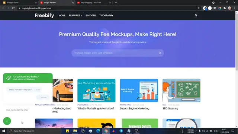Open the SEO Glossary thumbnail image
The height and width of the screenshot is (134, 238).
(x=181, y=90)
